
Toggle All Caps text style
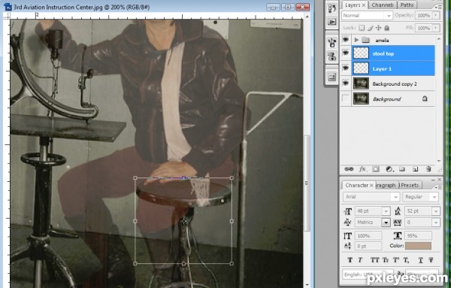[x=374, y=260]
